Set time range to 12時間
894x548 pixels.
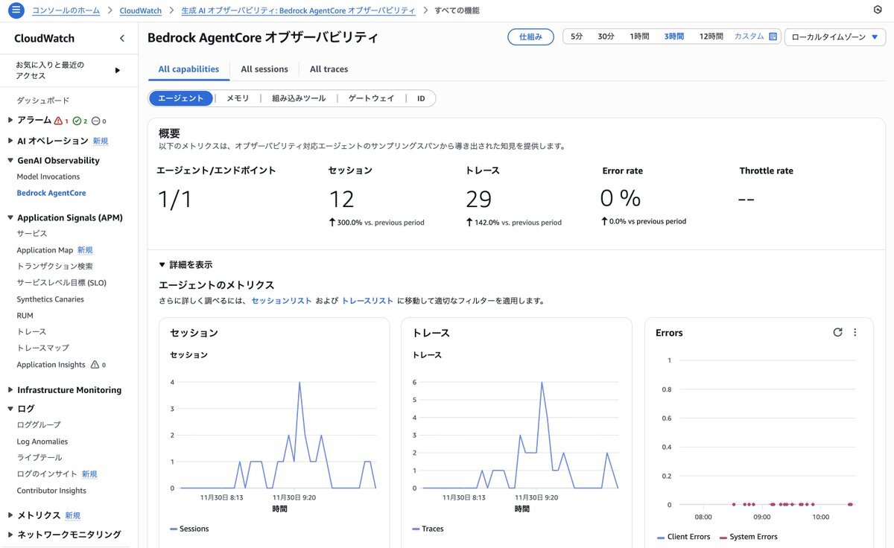pyautogui.click(x=711, y=36)
